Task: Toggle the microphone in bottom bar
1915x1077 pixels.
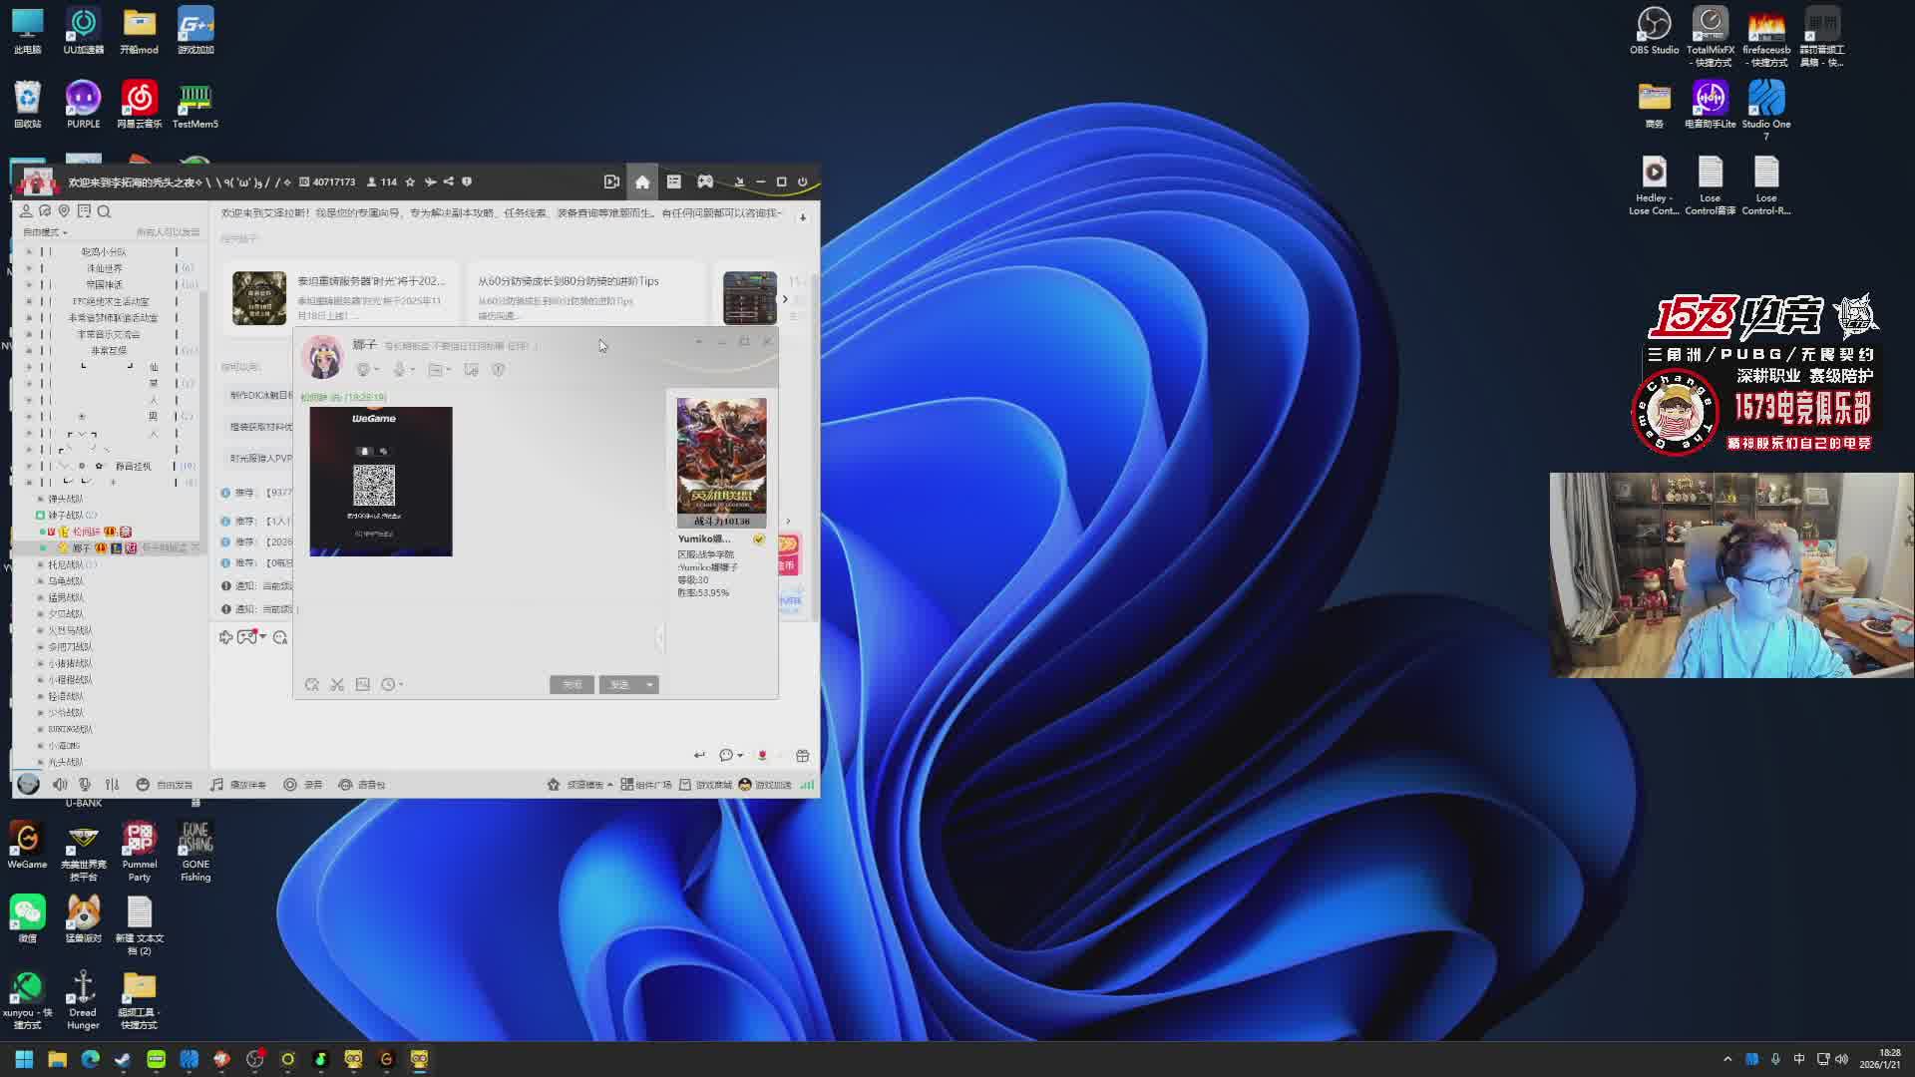Action: pos(85,785)
